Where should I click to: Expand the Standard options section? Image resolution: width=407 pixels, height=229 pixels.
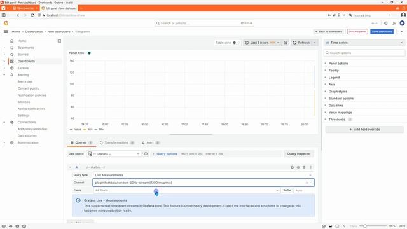(341, 99)
